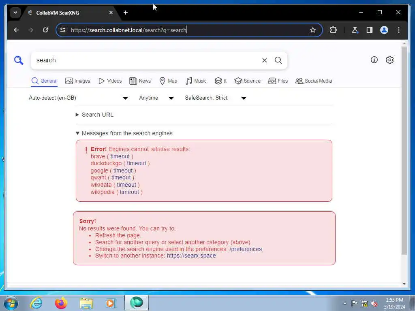Open the Anytime time range dropdown
Screen dimensions: 415x311
coord(156,98)
